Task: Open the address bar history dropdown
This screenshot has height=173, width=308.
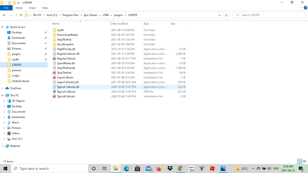Action: [x=219, y=15]
